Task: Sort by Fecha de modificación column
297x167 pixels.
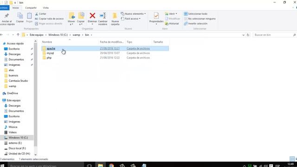Action: tap(112, 42)
